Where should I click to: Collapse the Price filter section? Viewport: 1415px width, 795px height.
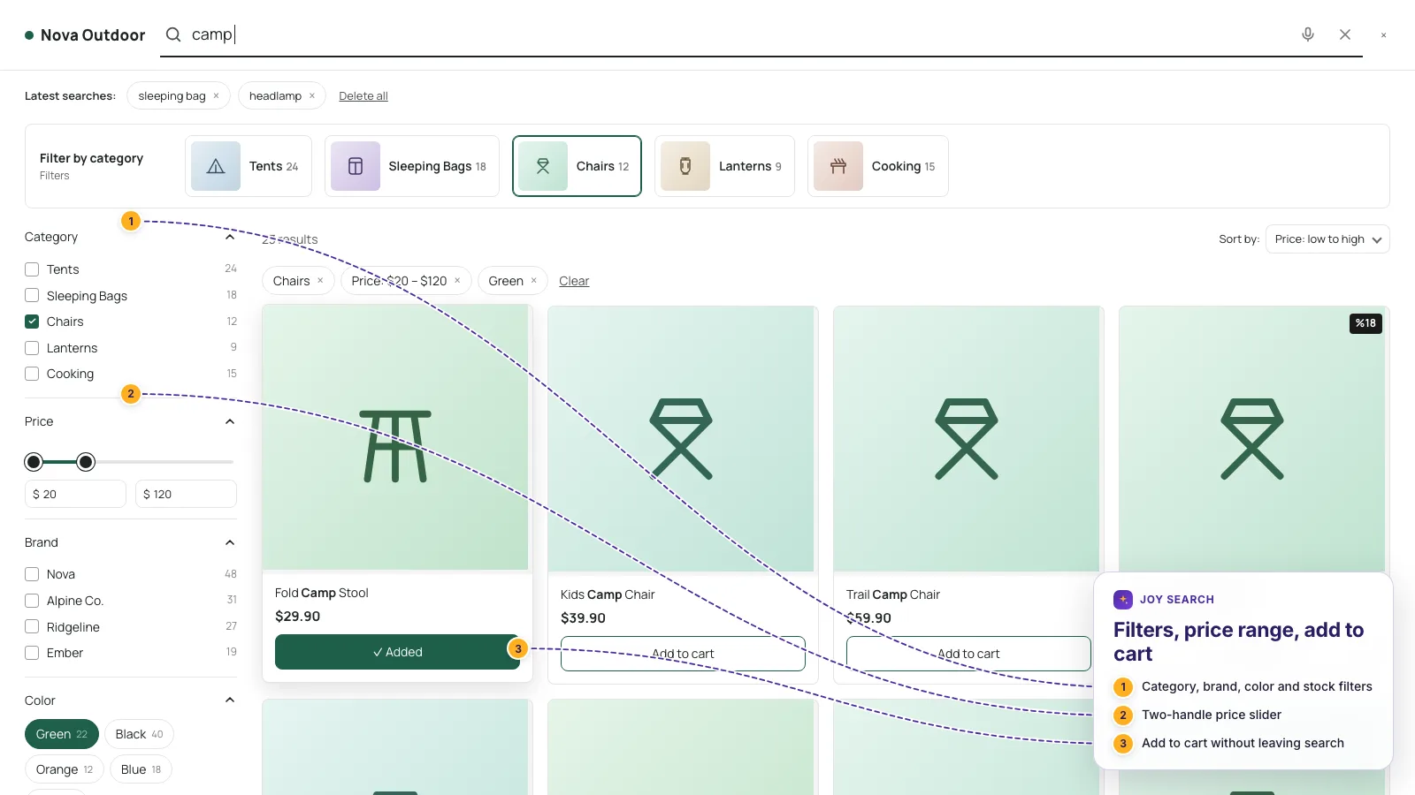[230, 421]
